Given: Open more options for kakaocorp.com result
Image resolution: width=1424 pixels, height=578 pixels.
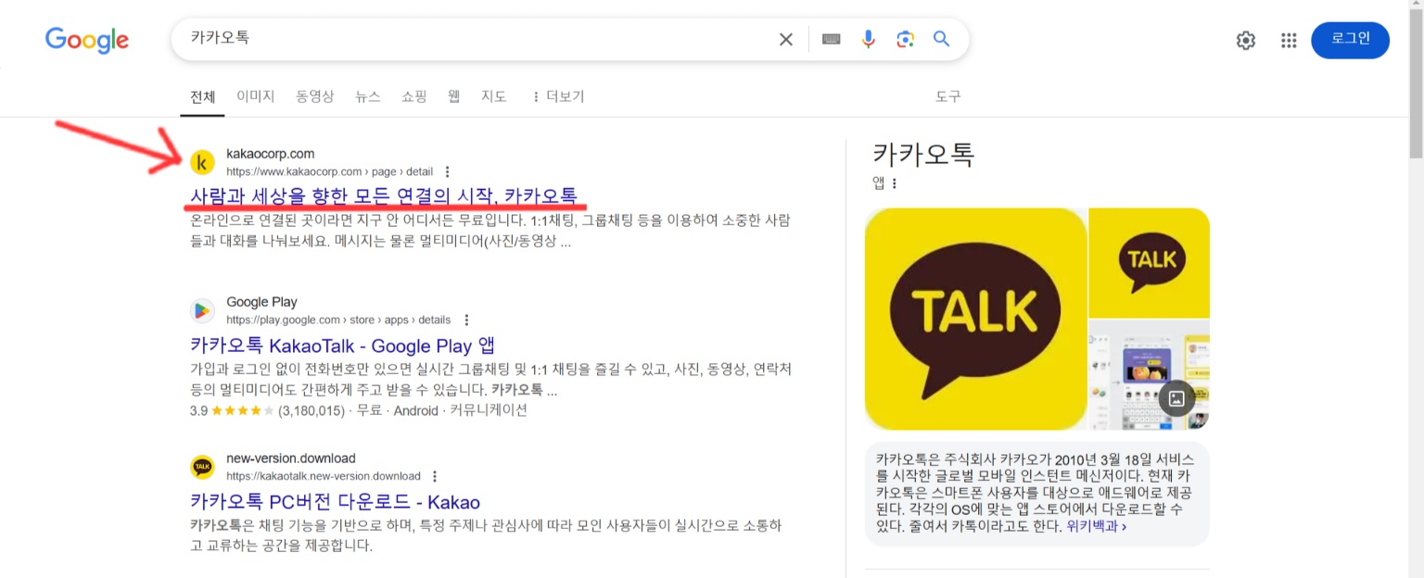Looking at the screenshot, I should [448, 171].
